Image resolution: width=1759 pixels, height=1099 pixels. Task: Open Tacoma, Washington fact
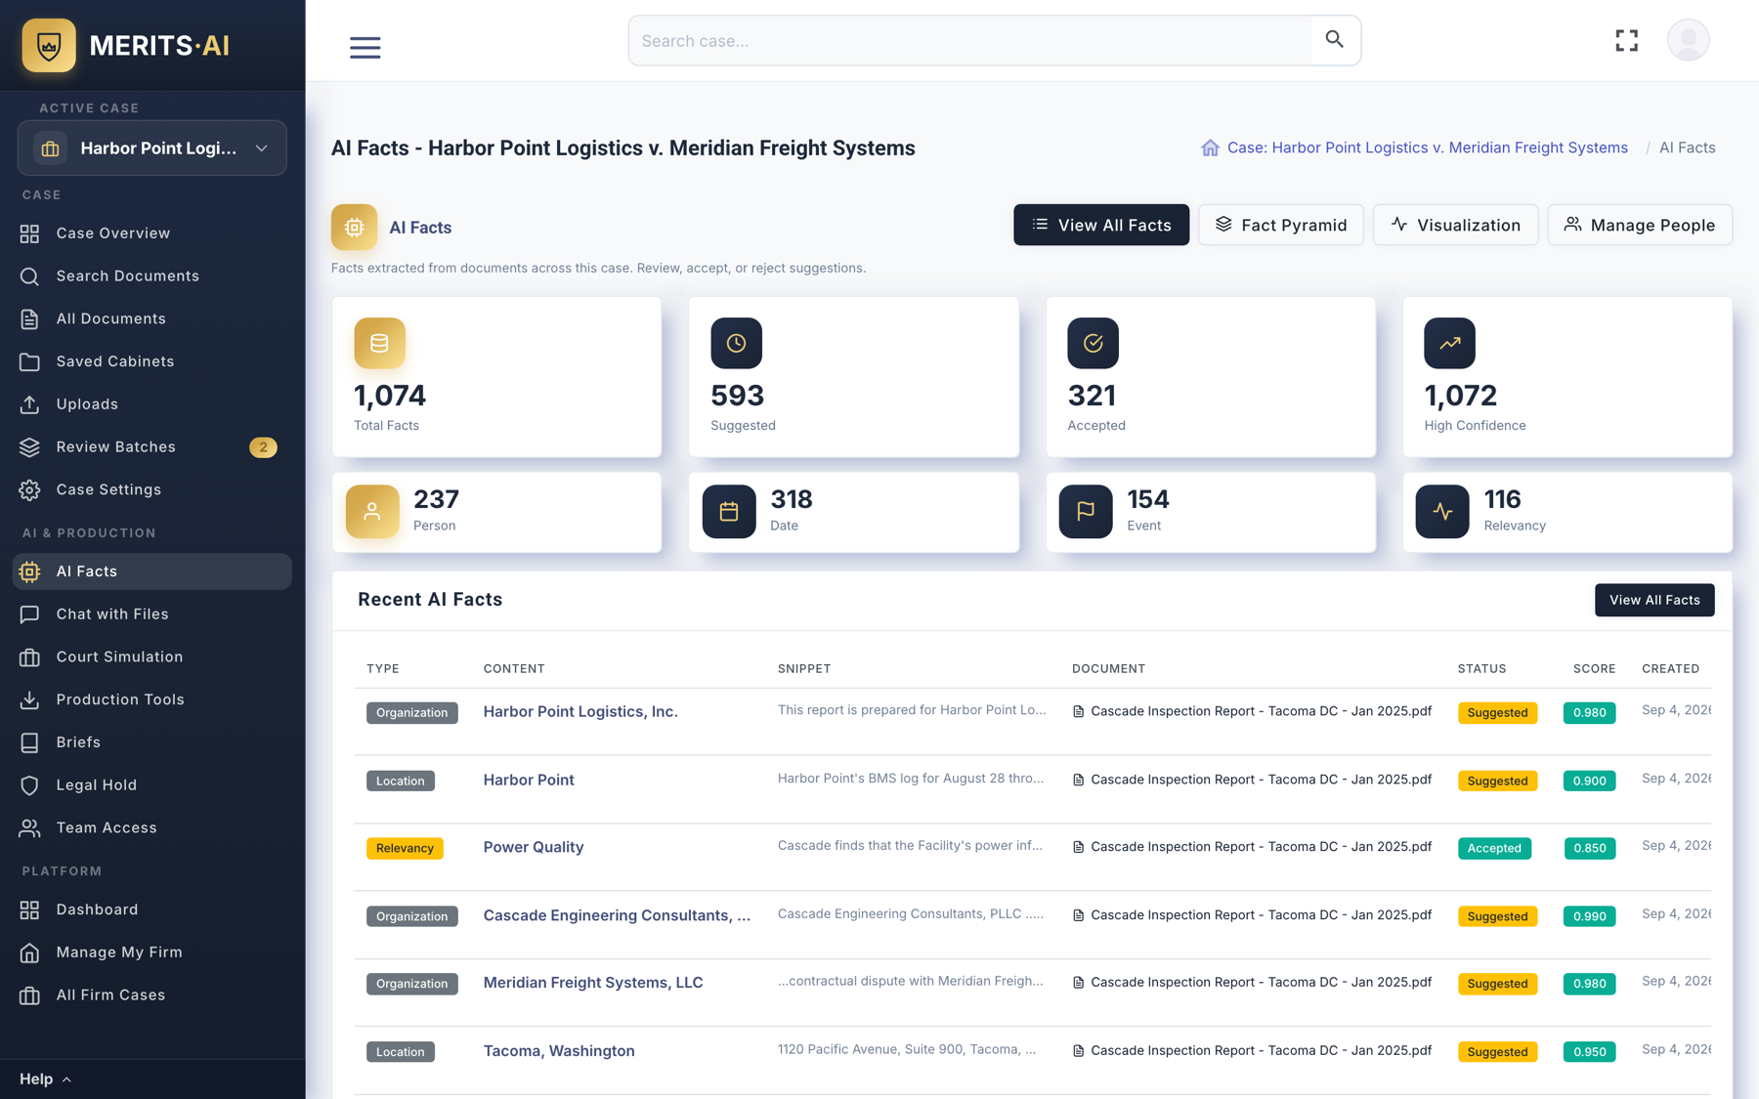point(559,1051)
